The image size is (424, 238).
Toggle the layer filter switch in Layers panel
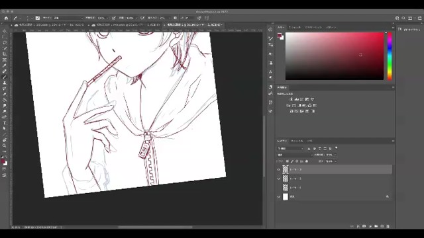336,148
